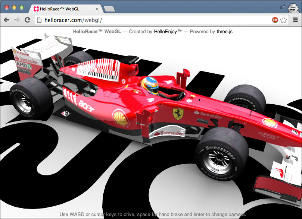The image size is (302, 219).
Task: Click the WASD driving instructions text
Action: [153, 215]
